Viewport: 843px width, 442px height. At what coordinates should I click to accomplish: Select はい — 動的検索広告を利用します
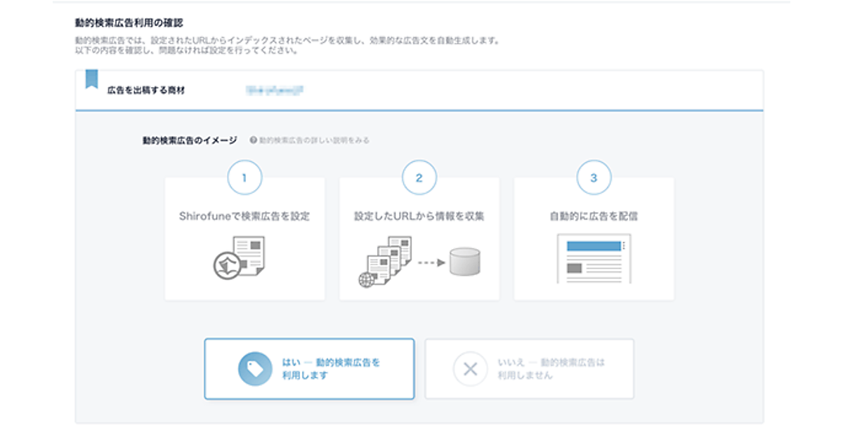[309, 369]
